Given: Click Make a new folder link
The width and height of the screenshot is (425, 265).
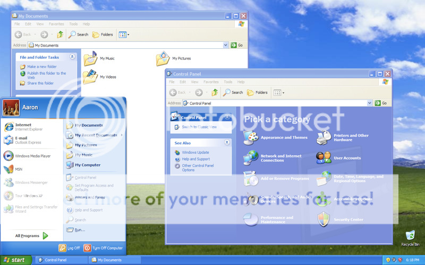Looking at the screenshot, I should (42, 67).
